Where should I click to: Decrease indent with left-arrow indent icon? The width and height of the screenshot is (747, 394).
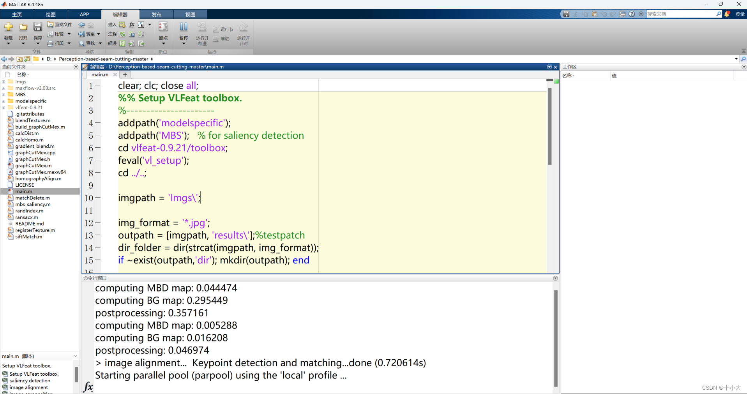[141, 43]
